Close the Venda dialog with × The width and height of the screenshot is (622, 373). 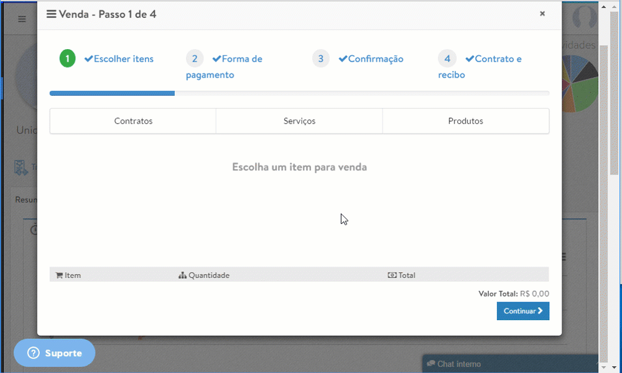point(542,13)
